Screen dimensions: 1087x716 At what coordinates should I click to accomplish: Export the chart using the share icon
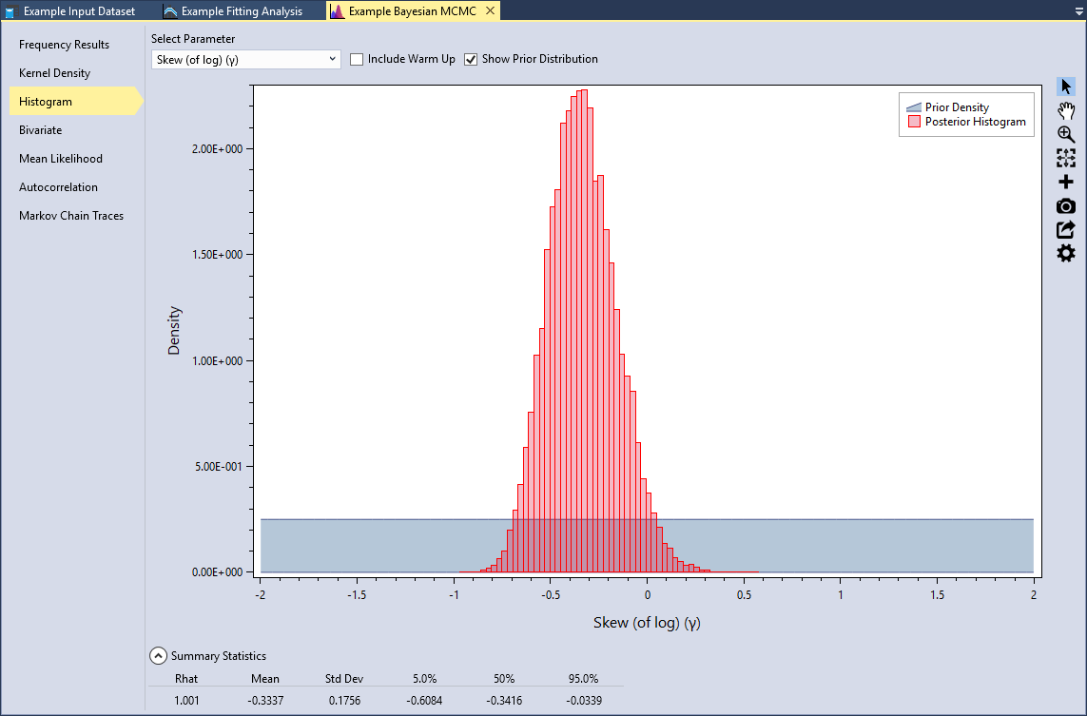tap(1065, 229)
